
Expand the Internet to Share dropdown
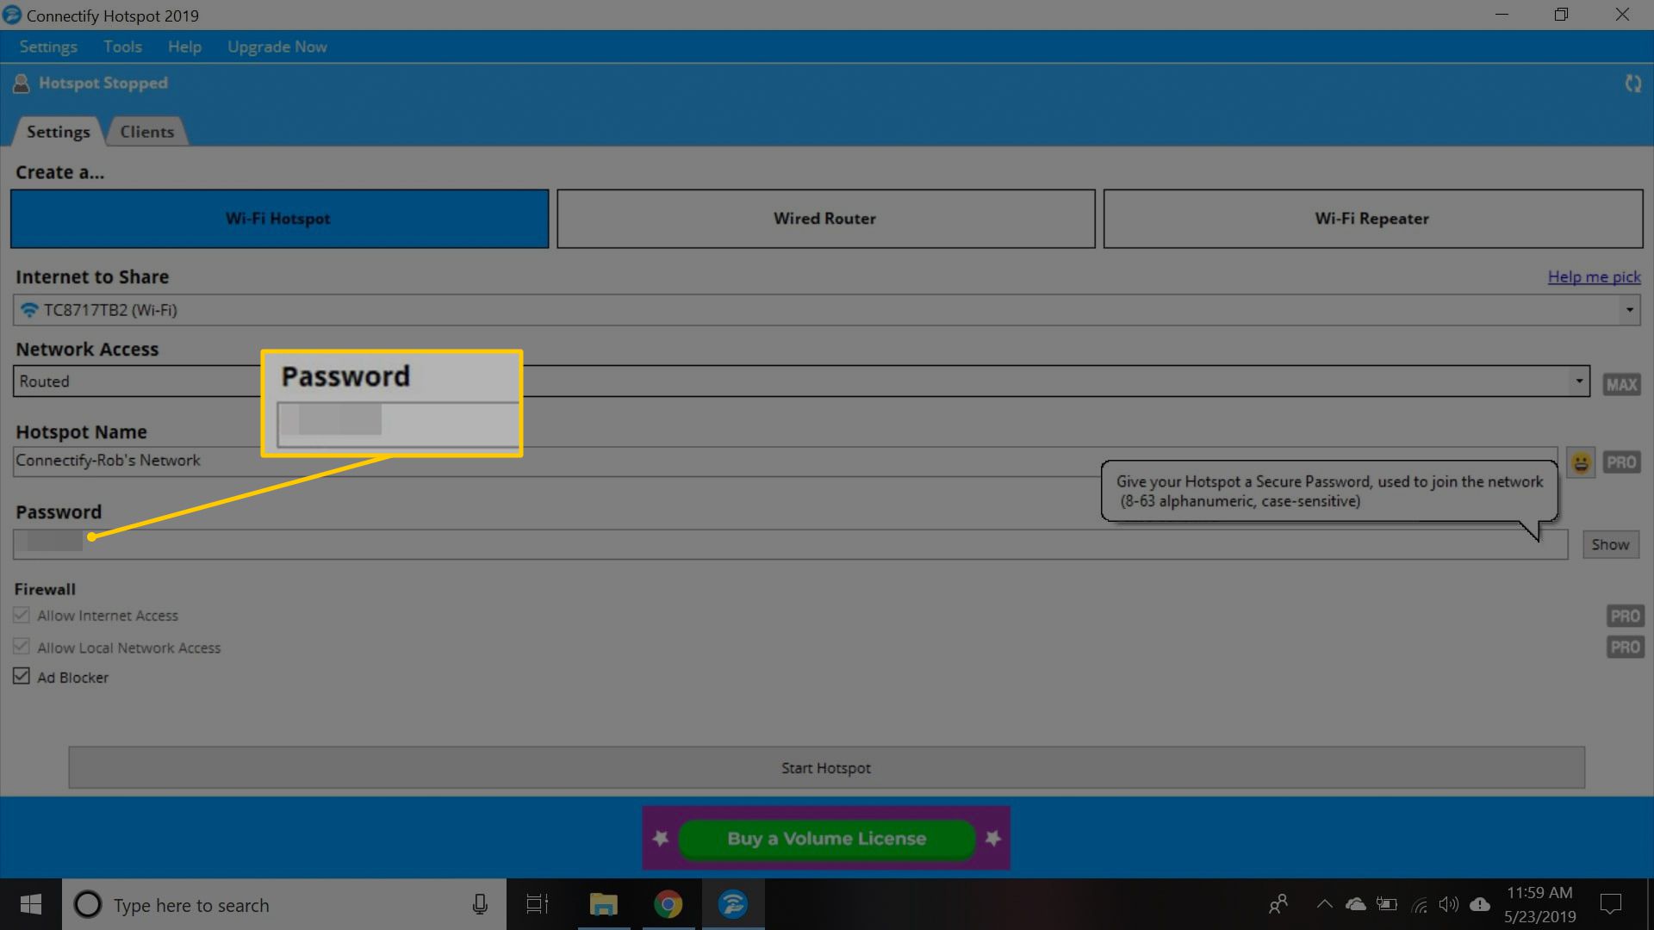(1629, 310)
